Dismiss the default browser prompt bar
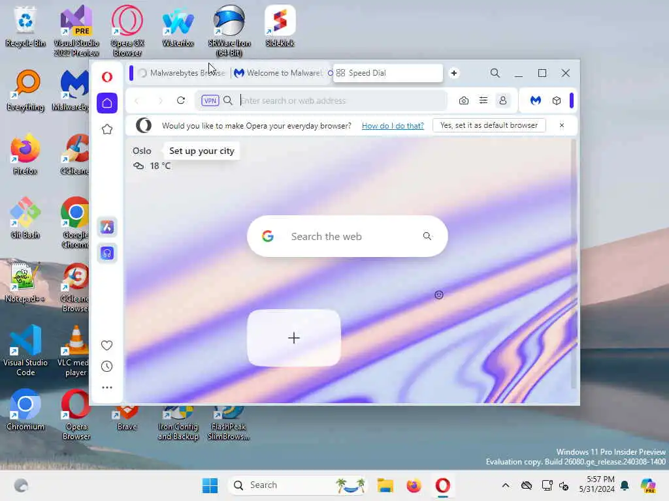This screenshot has width=669, height=501. click(562, 125)
